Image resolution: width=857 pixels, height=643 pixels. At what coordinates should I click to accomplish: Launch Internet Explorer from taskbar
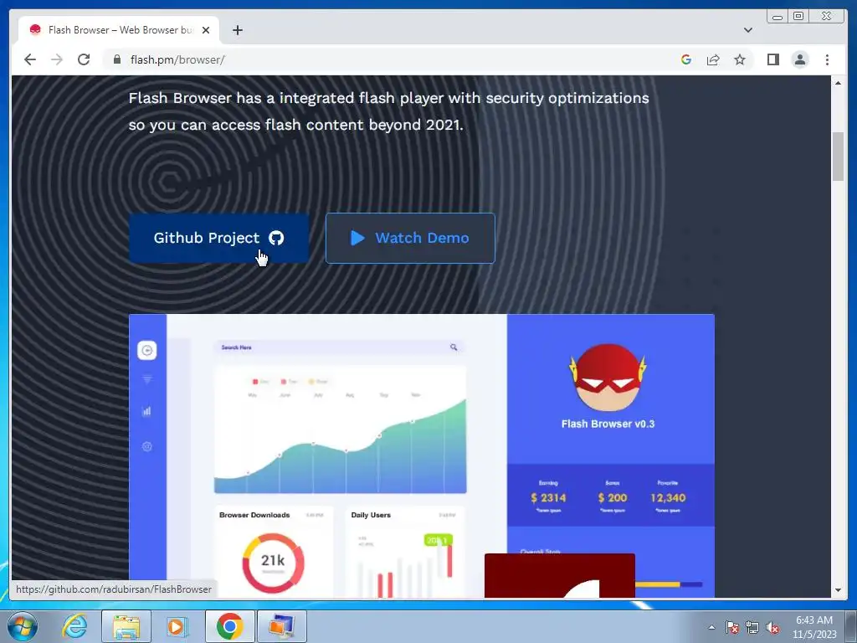tap(74, 626)
